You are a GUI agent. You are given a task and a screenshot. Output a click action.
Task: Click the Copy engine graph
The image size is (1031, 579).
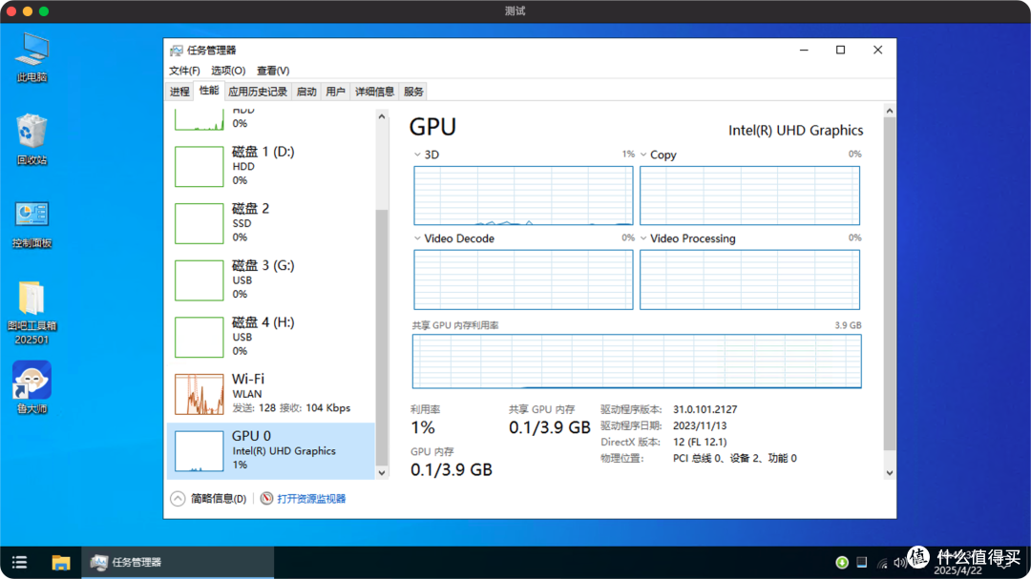749,196
